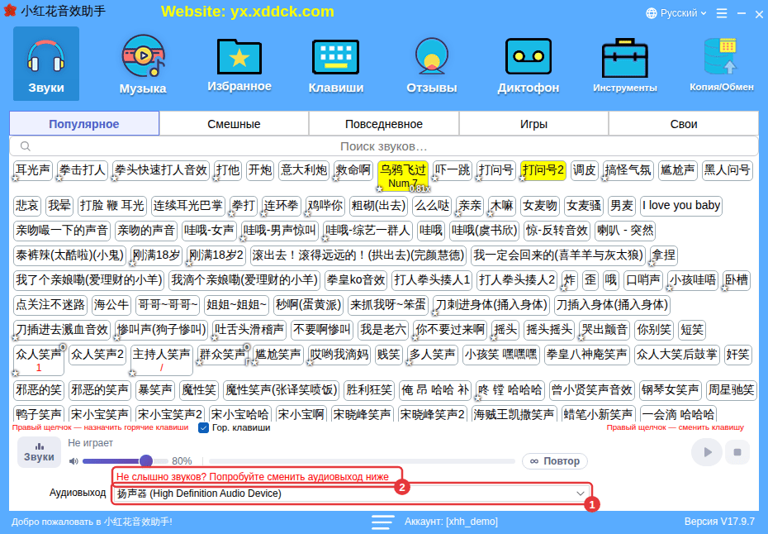Switch to the Популярное tab
768x534 pixels.
[84, 123]
